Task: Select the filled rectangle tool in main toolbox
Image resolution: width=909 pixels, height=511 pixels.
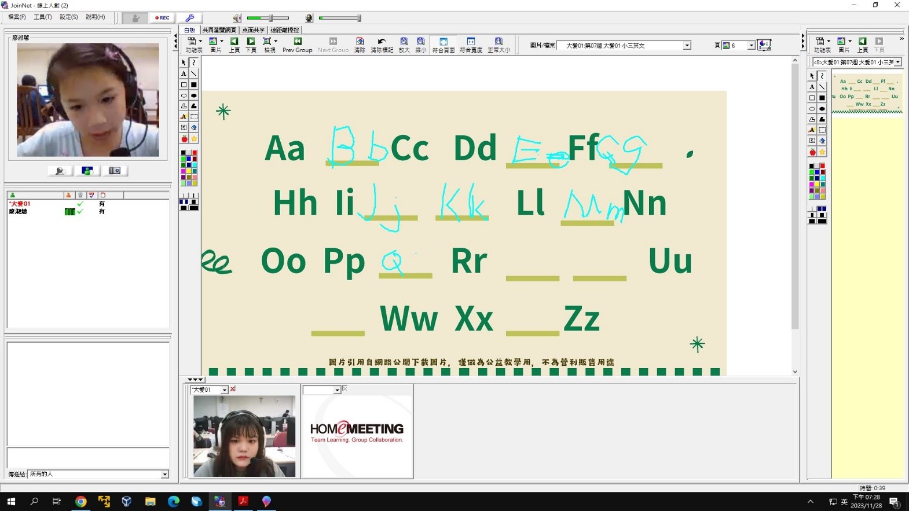Action: point(194,84)
